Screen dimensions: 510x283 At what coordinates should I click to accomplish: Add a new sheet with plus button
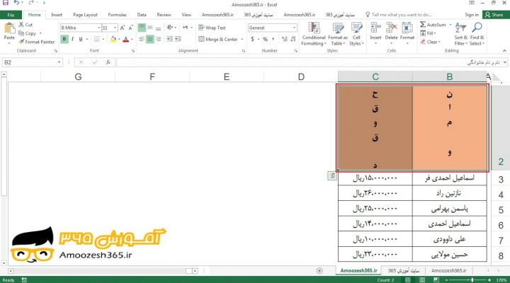(319, 271)
